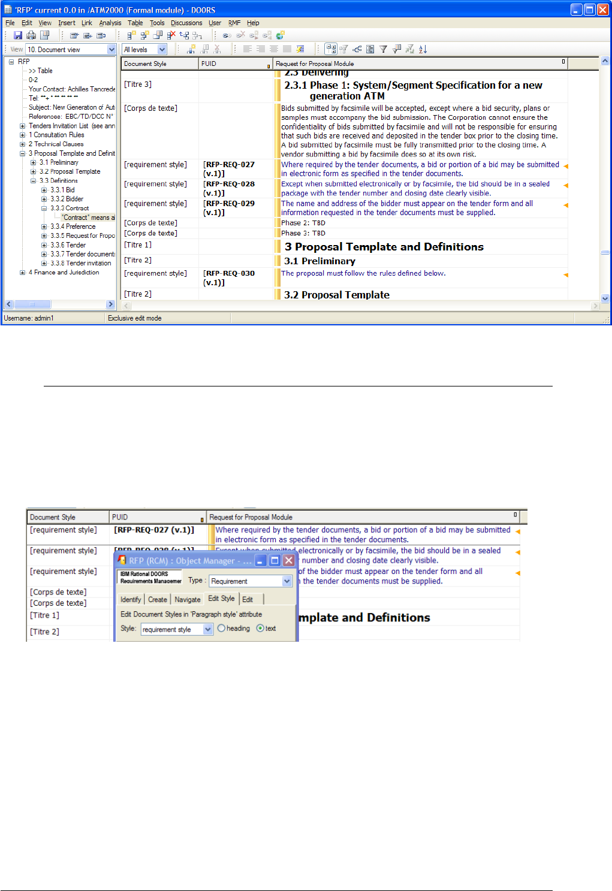The image size is (612, 891).
Task: Click the vertical scrollbar down arrow in document pane
Action: click(605, 298)
